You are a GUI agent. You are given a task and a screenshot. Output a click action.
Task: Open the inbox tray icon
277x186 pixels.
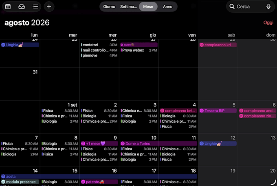click(22, 6)
